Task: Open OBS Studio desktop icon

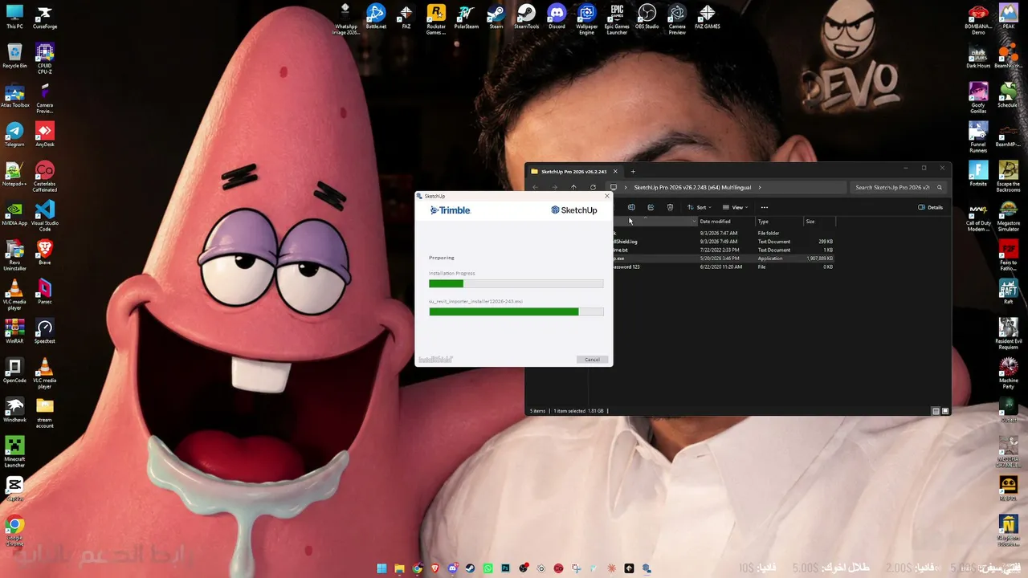Action: 647,17
